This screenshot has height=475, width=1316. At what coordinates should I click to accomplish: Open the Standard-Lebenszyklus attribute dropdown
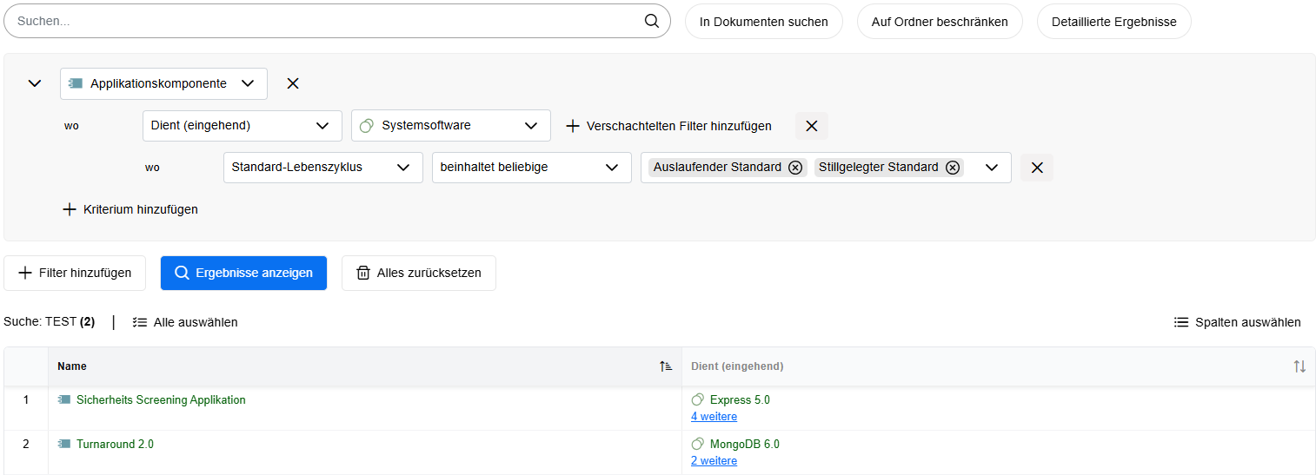[322, 168]
